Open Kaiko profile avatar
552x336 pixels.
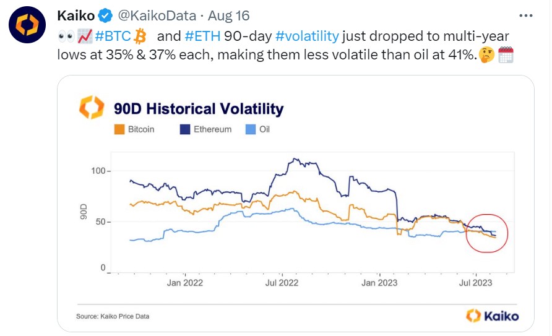(x=27, y=25)
